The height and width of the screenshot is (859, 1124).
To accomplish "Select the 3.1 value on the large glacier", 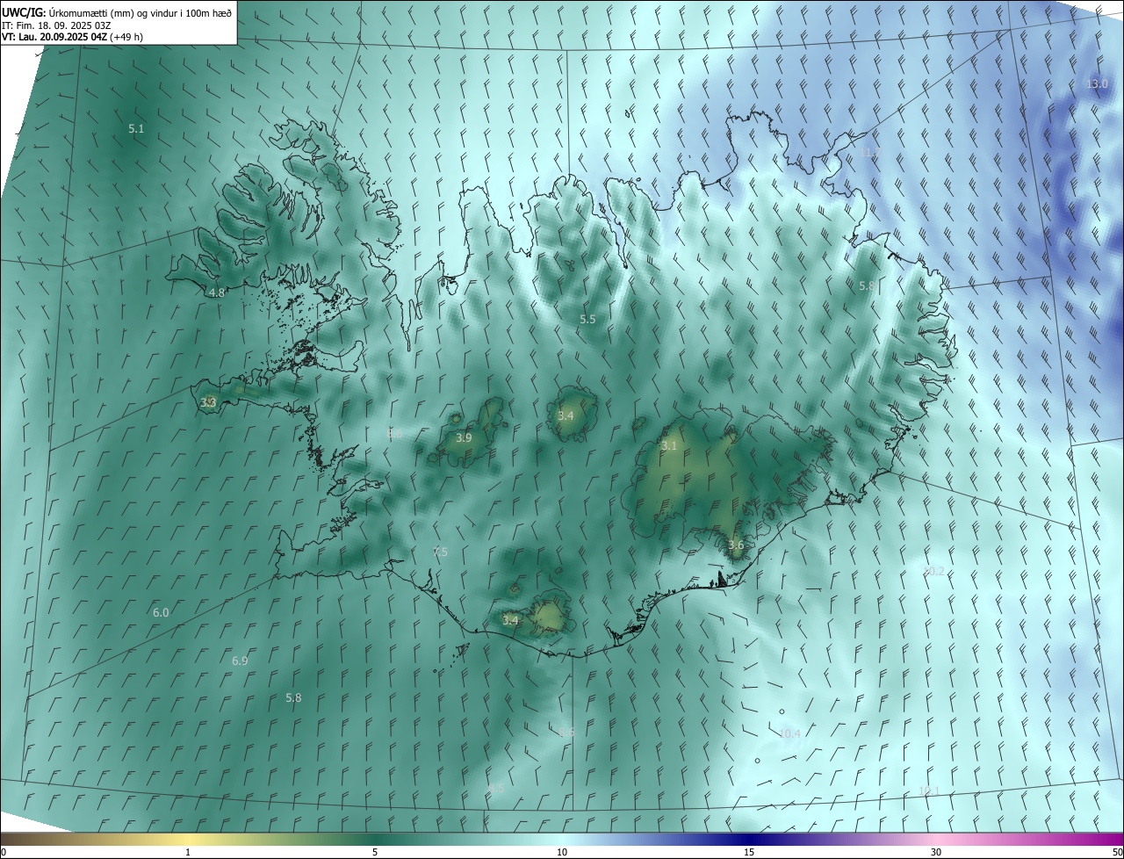I will [x=669, y=445].
